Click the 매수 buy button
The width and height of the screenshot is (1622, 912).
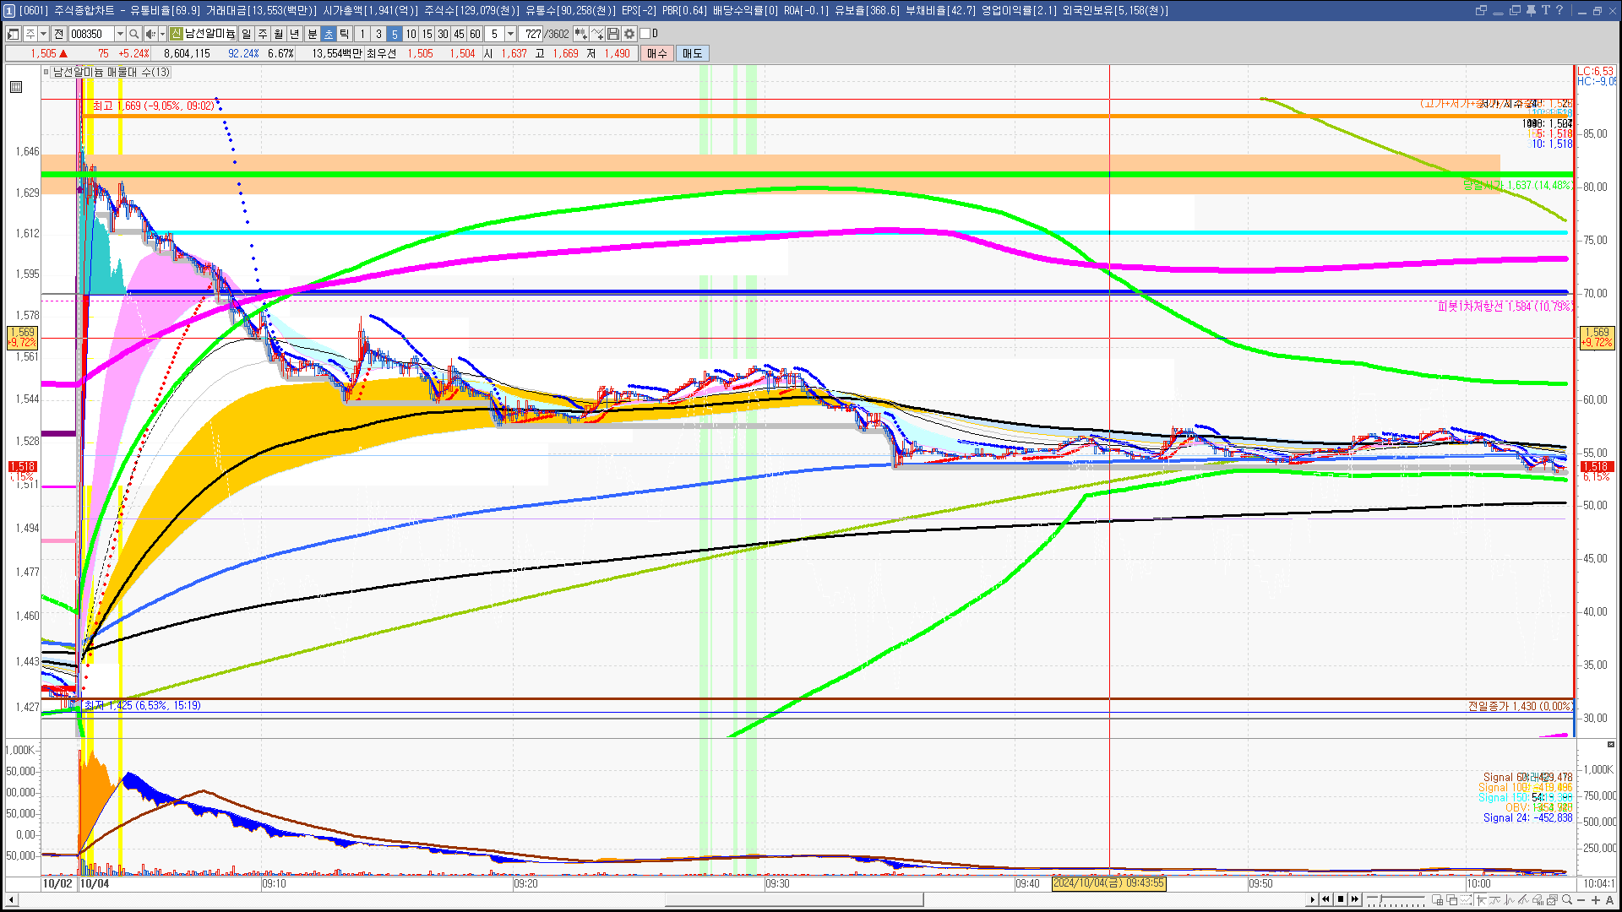tap(656, 53)
